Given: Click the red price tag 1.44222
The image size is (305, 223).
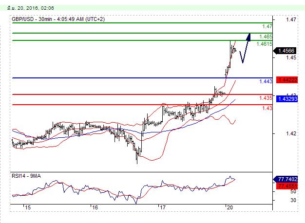Looking at the screenshot, I should [287, 80].
